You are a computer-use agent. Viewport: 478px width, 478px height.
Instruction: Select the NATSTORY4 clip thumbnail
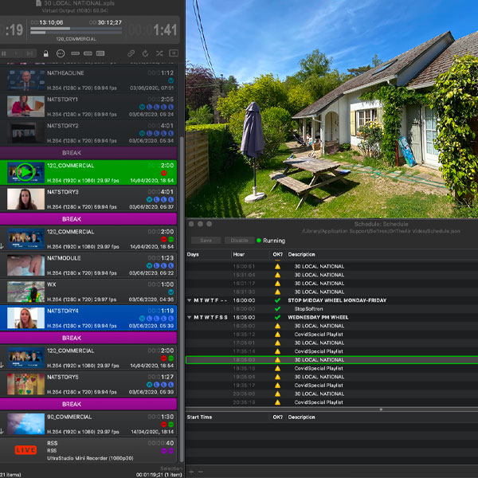pos(25,318)
